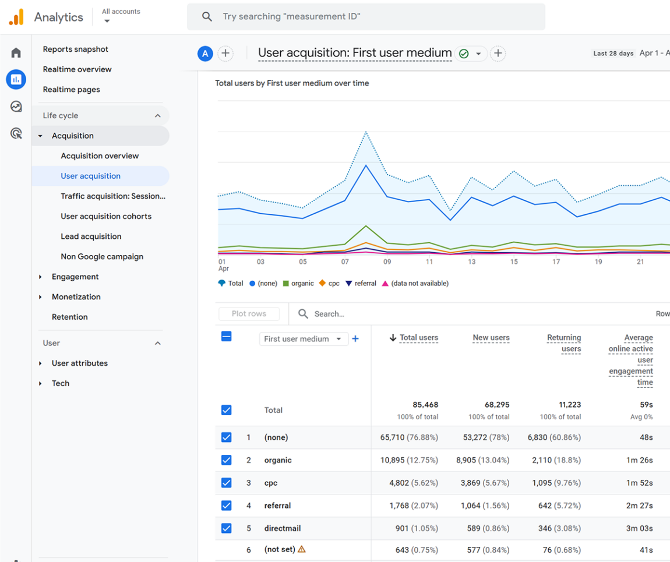Image resolution: width=670 pixels, height=562 pixels.
Task: Open the First user medium dropdown
Action: [x=304, y=338]
